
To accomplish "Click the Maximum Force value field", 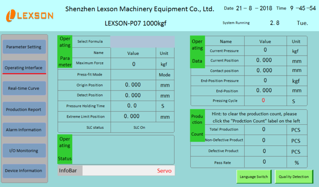I will click(133, 64).
